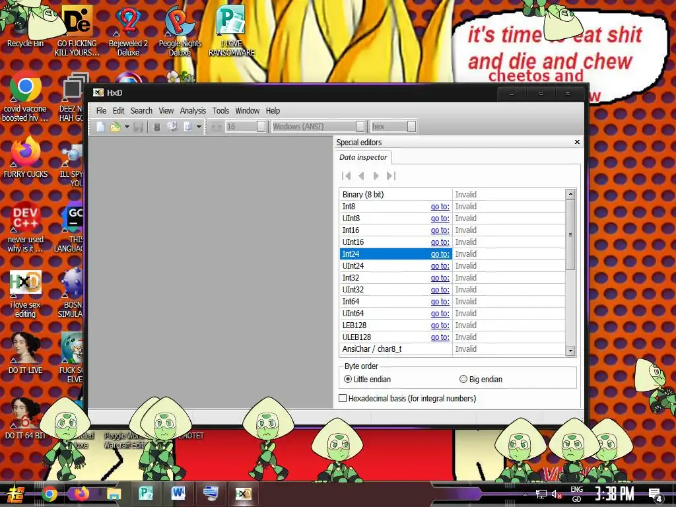Open the Help menu
Viewport: 676px width, 507px height.
(x=273, y=111)
